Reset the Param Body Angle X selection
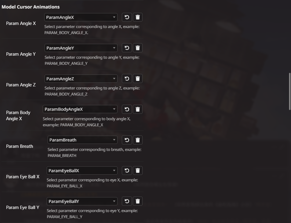This screenshot has height=223, width=291. coord(127,109)
